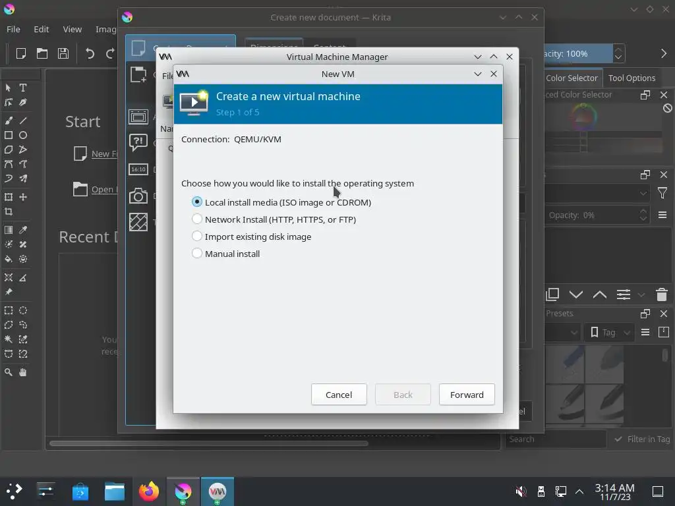Switch to the Tool Options tab
This screenshot has height=506, width=675.
tap(631, 78)
